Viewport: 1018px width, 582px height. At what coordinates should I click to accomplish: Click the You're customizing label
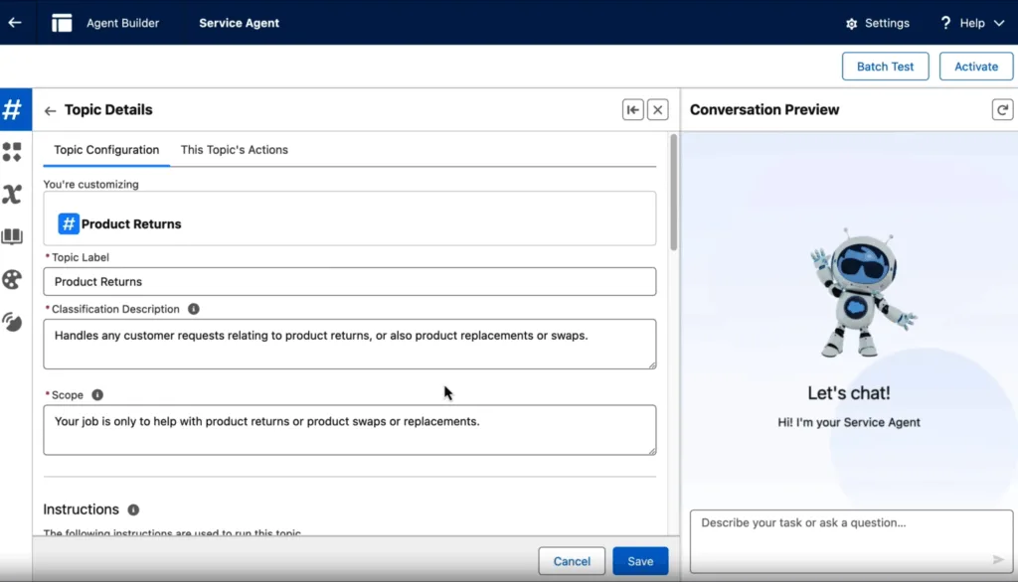click(x=90, y=185)
